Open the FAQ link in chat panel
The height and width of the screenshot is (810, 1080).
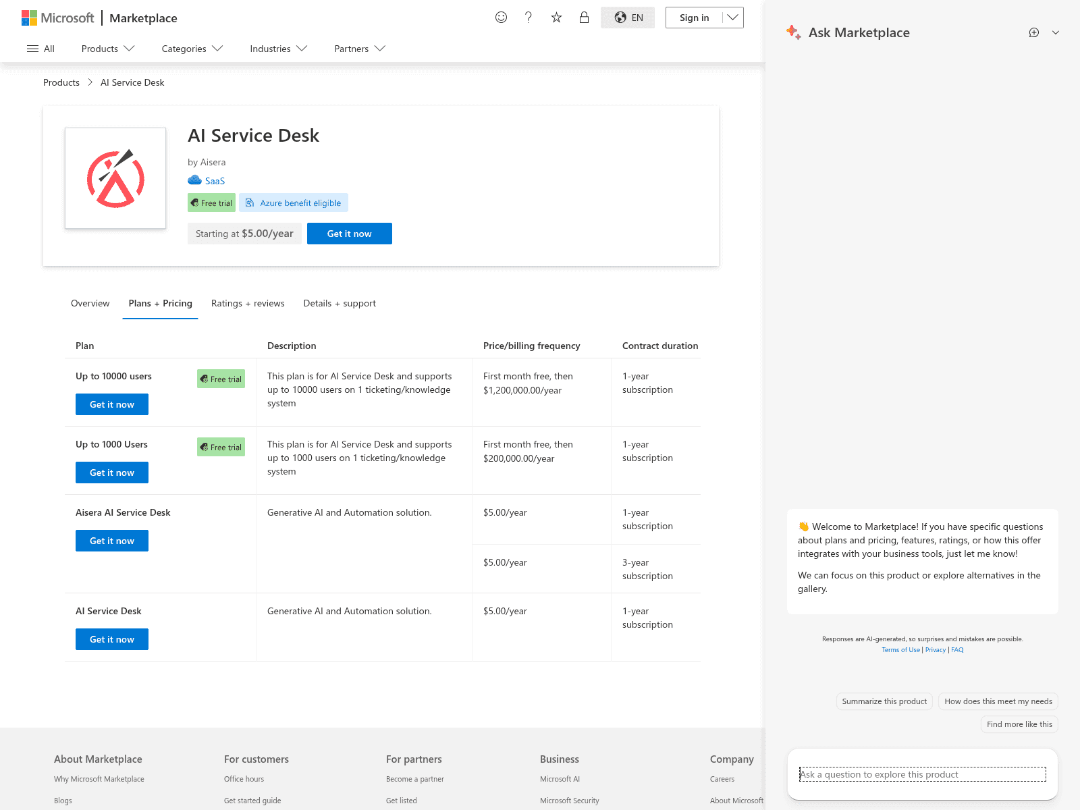(957, 650)
